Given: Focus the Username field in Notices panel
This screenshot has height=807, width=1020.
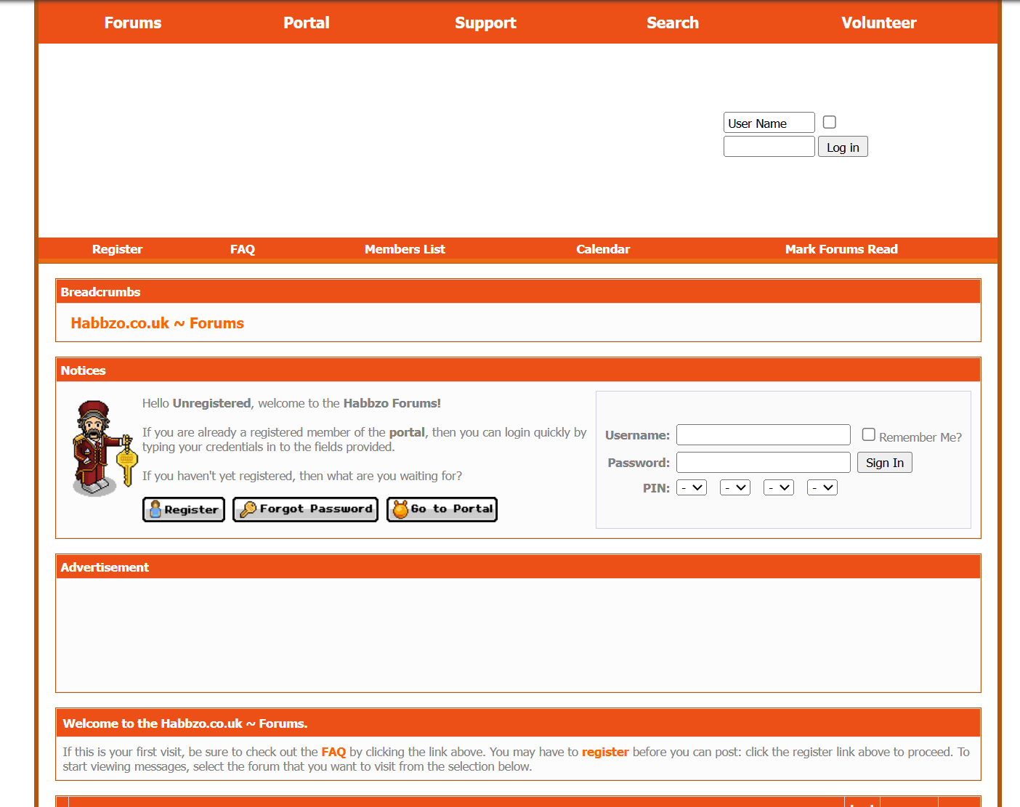Looking at the screenshot, I should click(763, 435).
